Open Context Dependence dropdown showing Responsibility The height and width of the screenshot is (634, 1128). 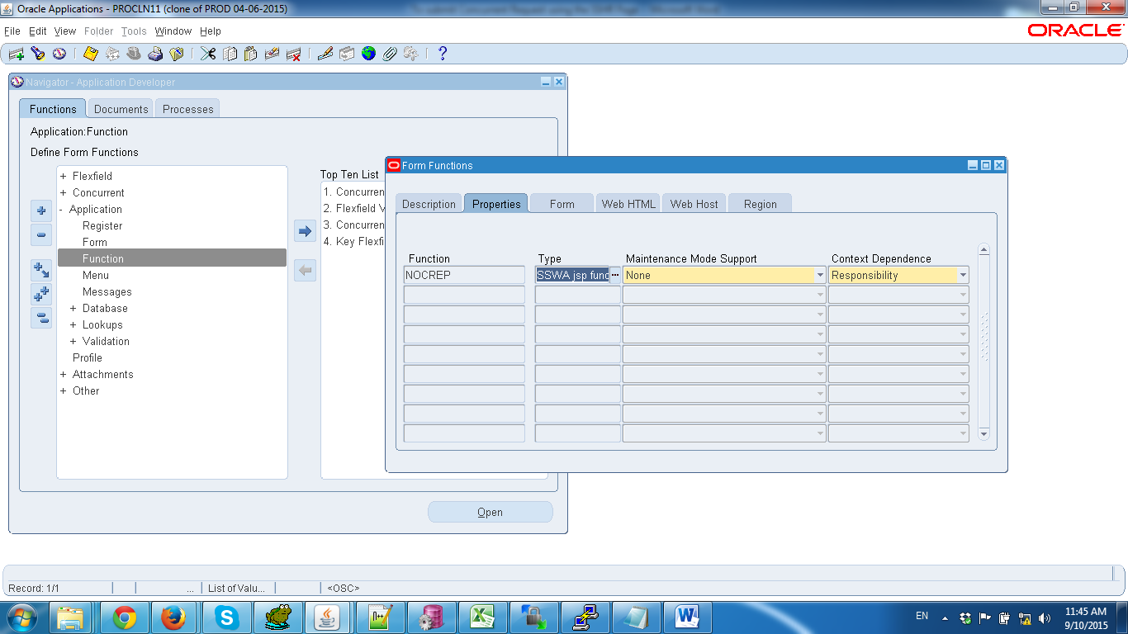pyautogui.click(x=963, y=275)
